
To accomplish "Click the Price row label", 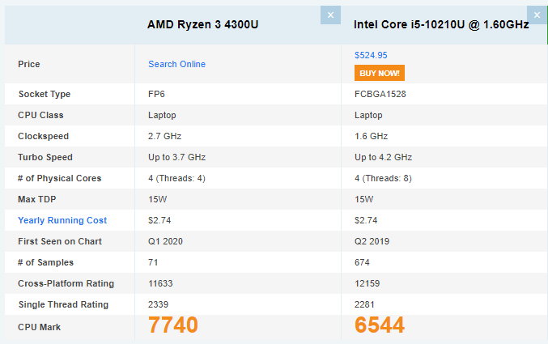I will pos(29,64).
